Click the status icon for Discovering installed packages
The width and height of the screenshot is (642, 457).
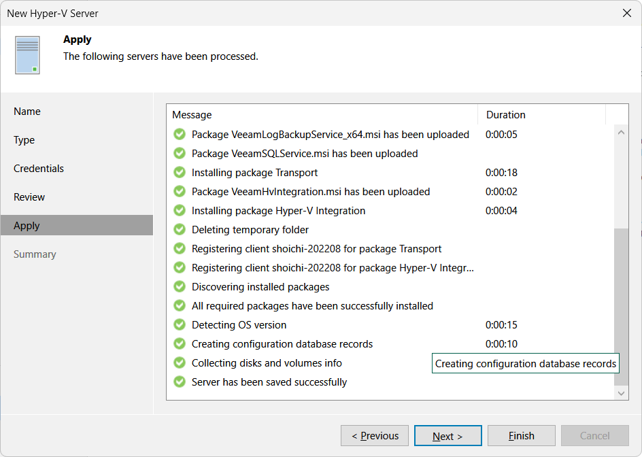(180, 287)
